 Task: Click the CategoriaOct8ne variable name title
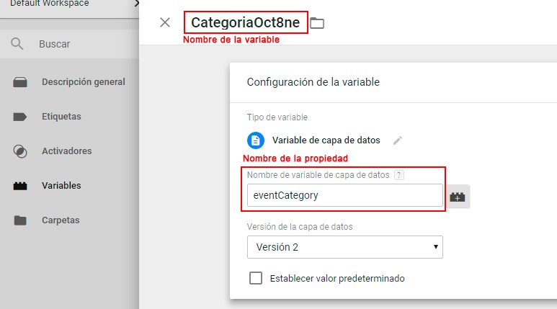click(x=245, y=22)
